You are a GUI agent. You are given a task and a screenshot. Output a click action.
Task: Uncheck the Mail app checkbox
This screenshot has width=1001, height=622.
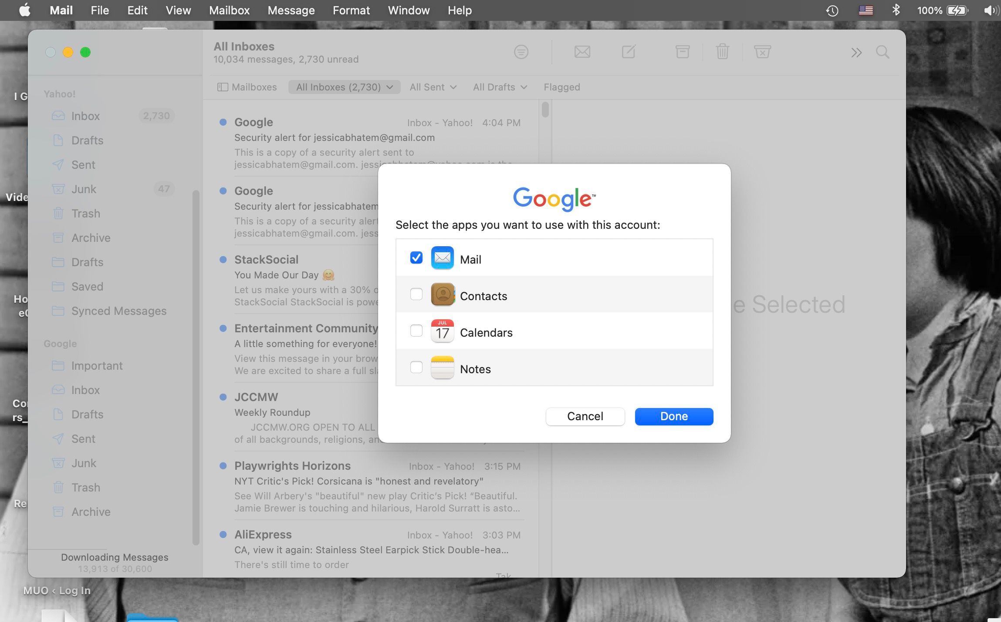pos(416,258)
